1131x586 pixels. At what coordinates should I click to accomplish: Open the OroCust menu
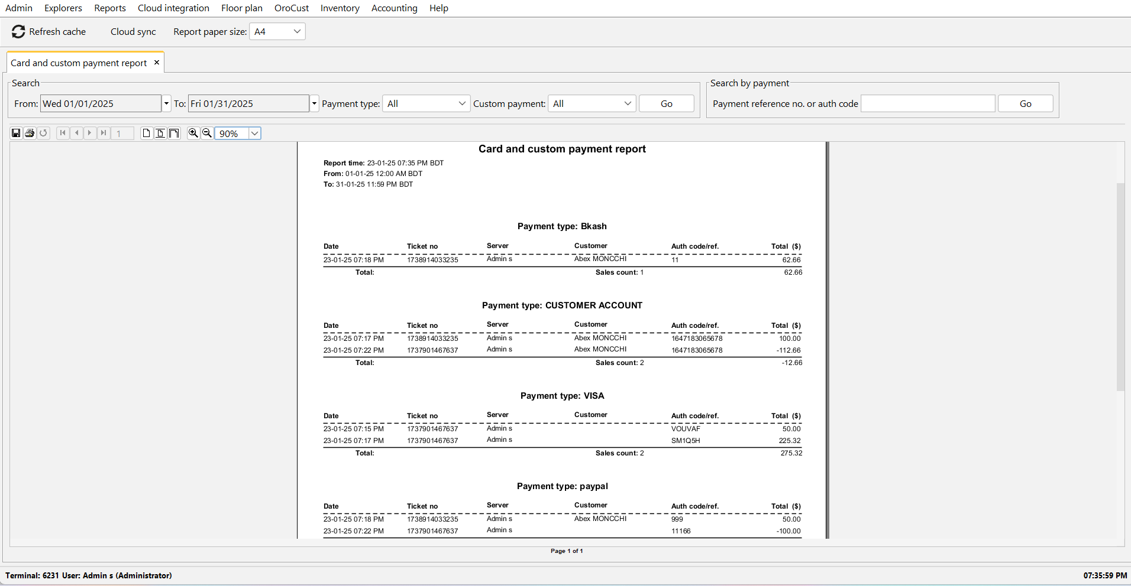point(292,8)
